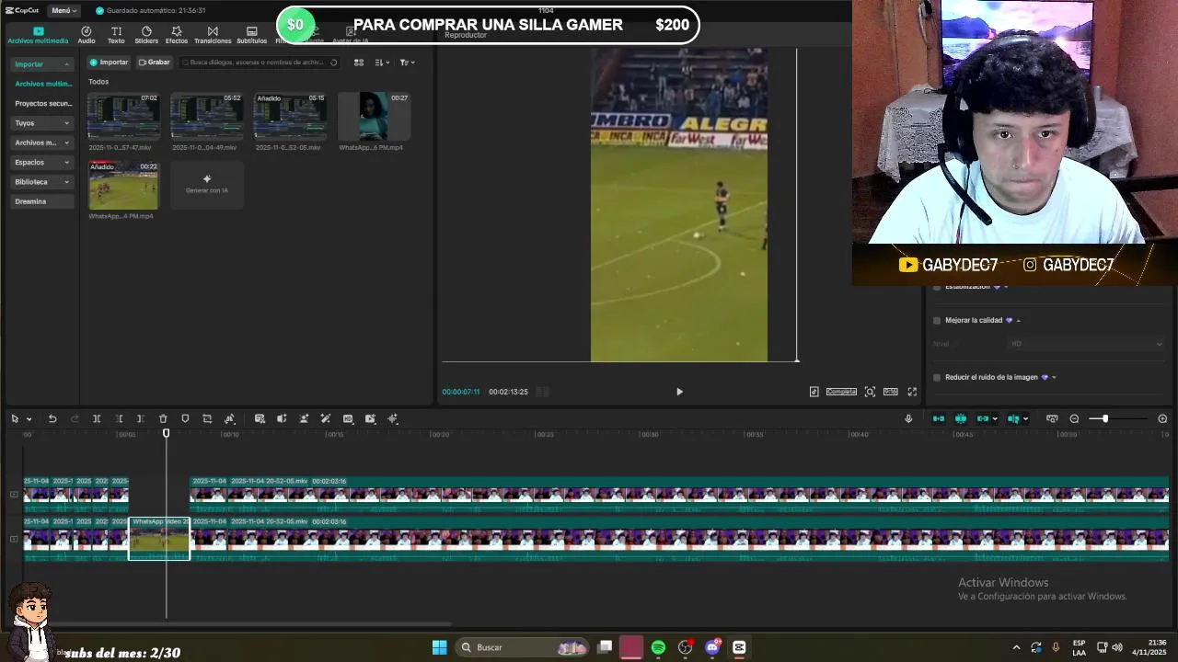Toggle the lower video track visibility icon
This screenshot has width=1178, height=662.
tap(14, 539)
